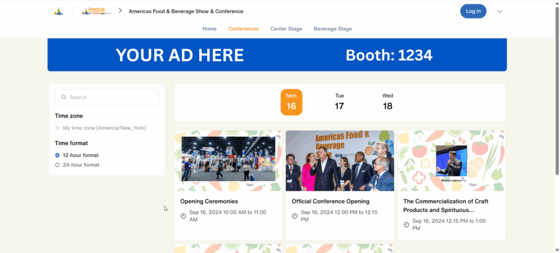The width and height of the screenshot is (560, 253).
Task: Select My time zone (America/New_York) option
Action: point(57,128)
